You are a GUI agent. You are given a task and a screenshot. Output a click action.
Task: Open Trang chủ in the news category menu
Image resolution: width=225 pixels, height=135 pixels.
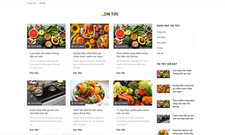[161, 32]
